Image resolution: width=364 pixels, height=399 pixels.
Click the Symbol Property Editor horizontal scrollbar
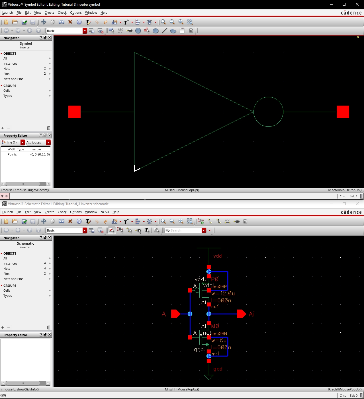tap(26, 184)
